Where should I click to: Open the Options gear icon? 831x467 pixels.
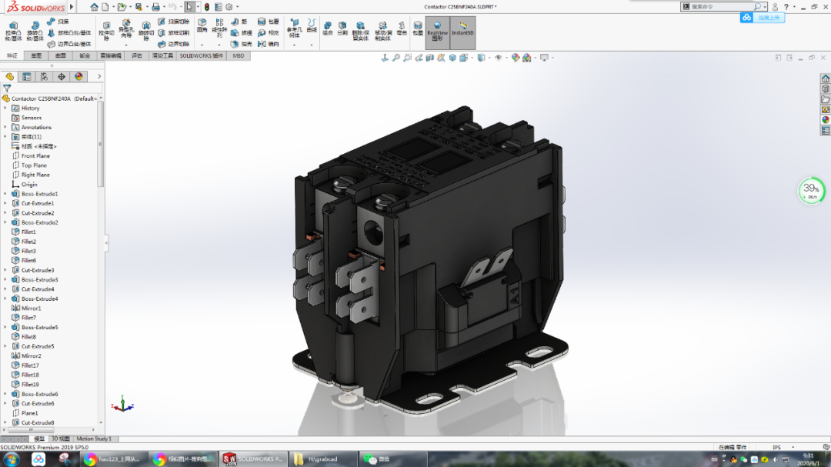[229, 7]
